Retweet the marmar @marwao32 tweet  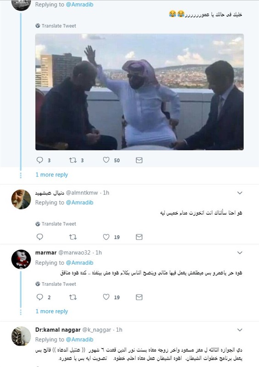point(73,297)
